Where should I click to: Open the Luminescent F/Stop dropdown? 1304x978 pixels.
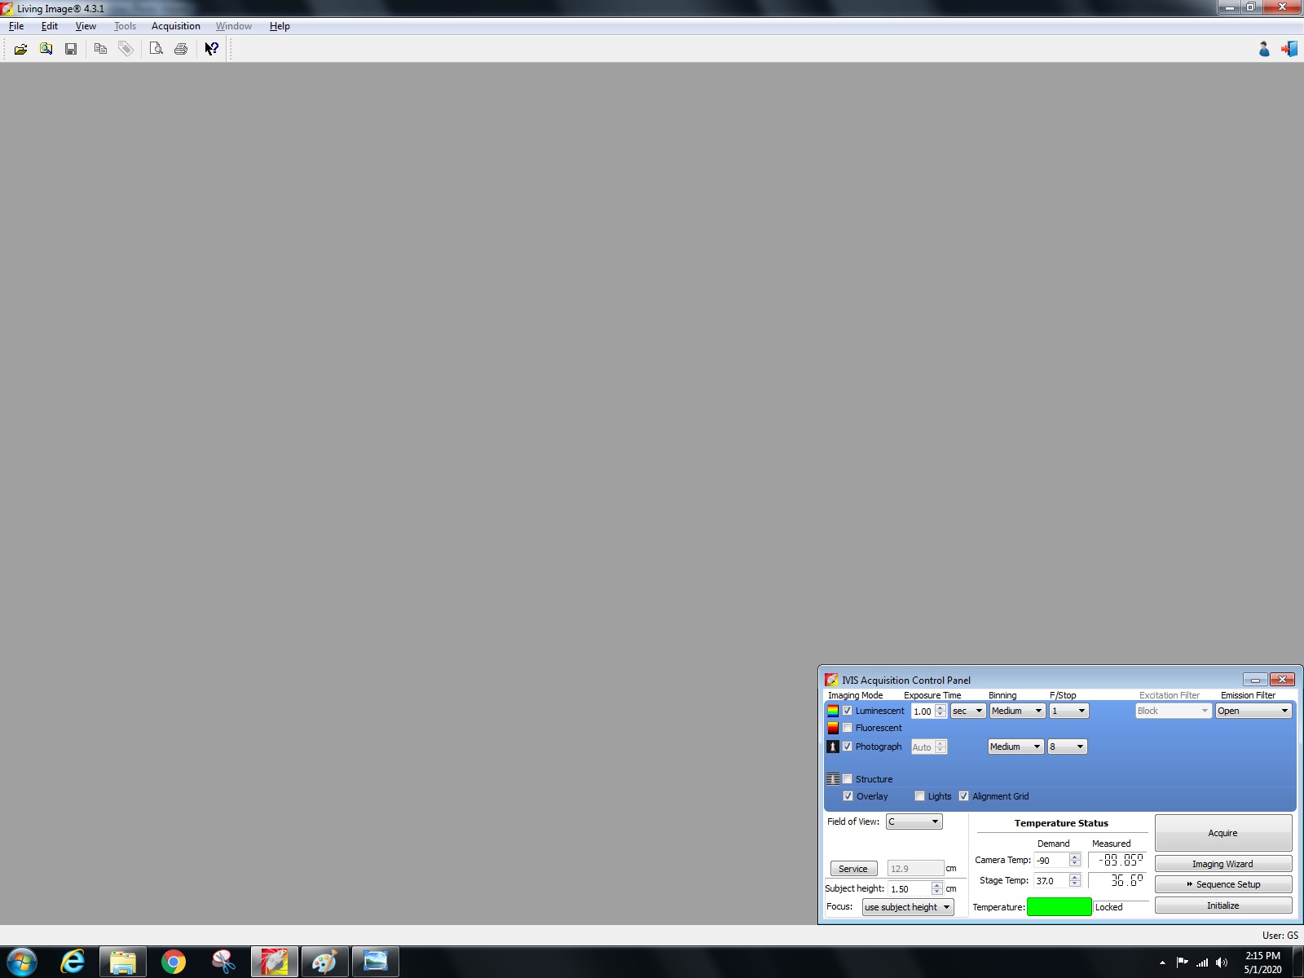click(1068, 711)
